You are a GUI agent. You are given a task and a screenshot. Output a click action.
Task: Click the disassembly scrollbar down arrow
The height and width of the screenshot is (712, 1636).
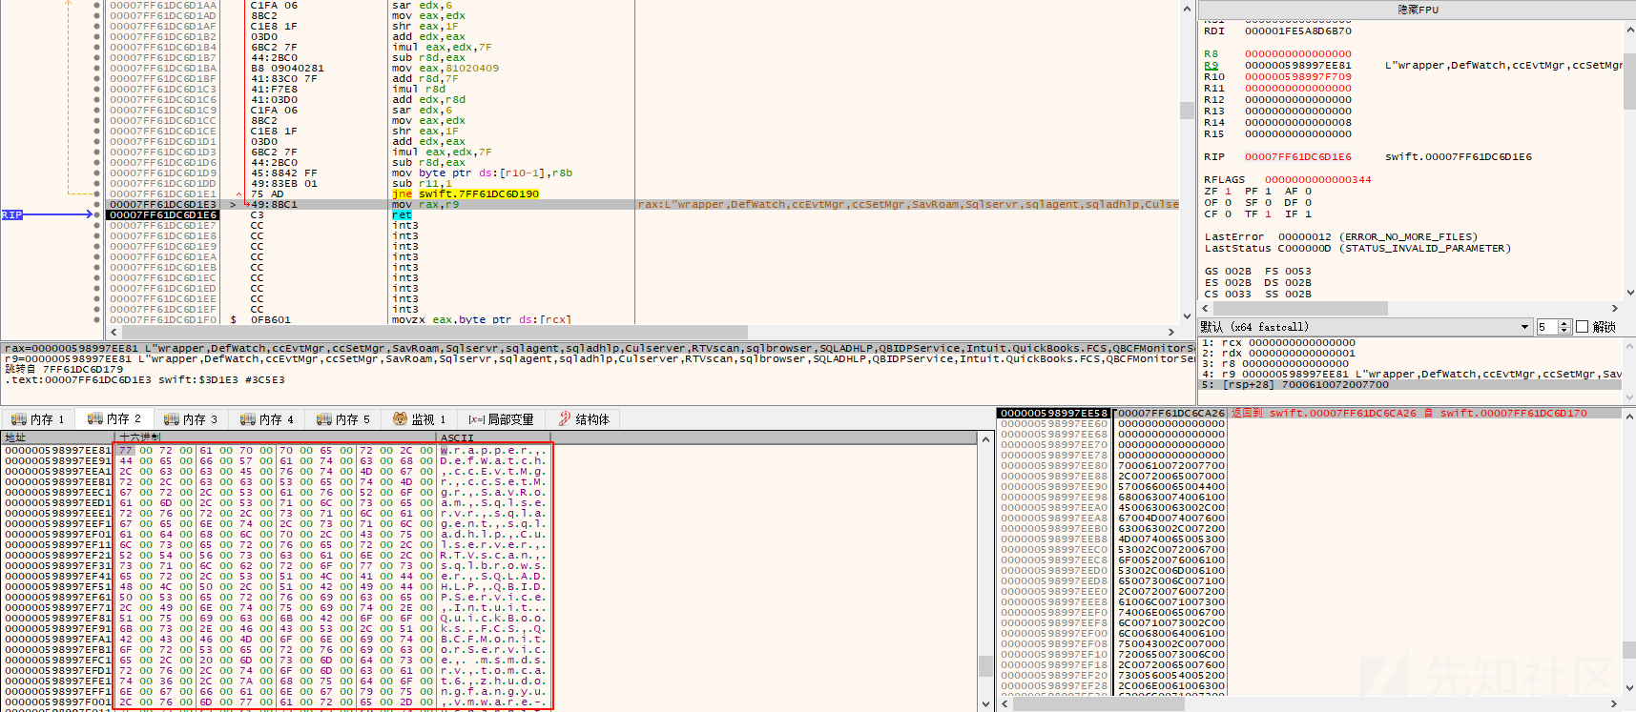tap(1188, 316)
